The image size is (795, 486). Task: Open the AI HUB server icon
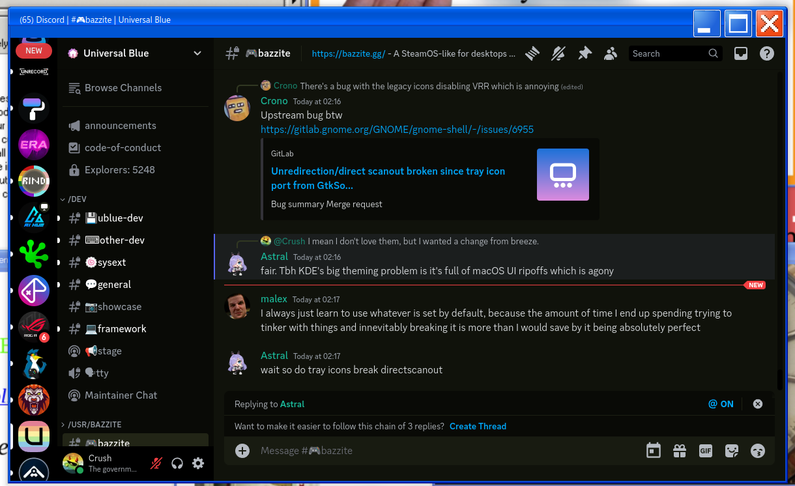click(34, 218)
